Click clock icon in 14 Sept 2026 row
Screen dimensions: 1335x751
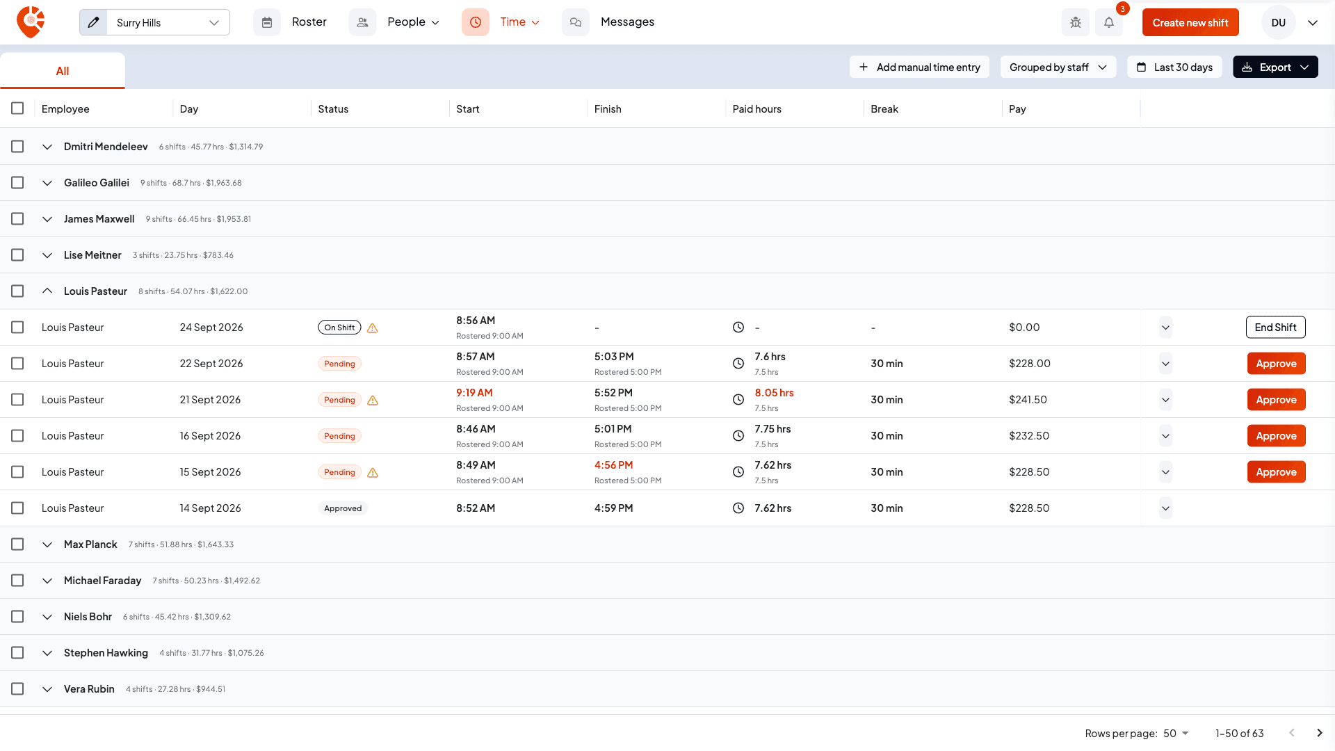pyautogui.click(x=738, y=508)
